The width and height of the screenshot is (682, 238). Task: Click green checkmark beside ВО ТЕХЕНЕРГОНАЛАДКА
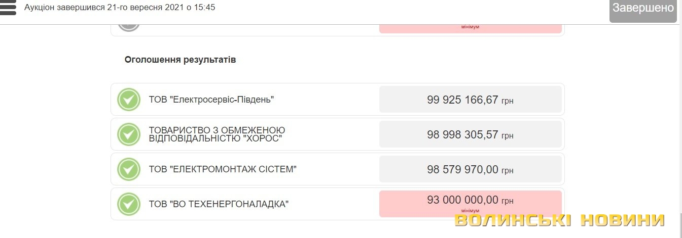[129, 204]
